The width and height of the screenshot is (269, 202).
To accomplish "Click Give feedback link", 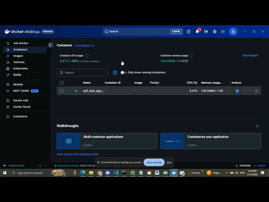I will point(84,45).
